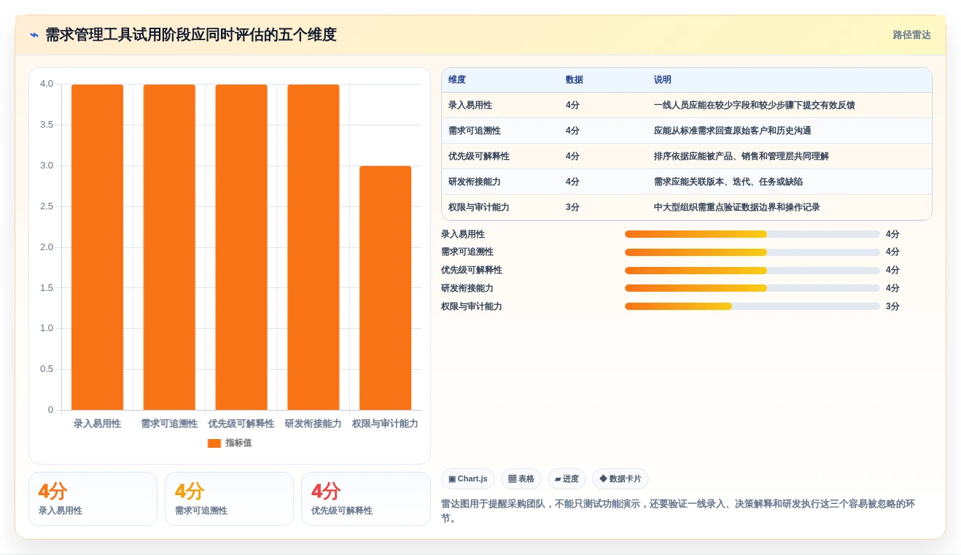Click the 需求管理工具试用阶段 page title

pos(191,35)
